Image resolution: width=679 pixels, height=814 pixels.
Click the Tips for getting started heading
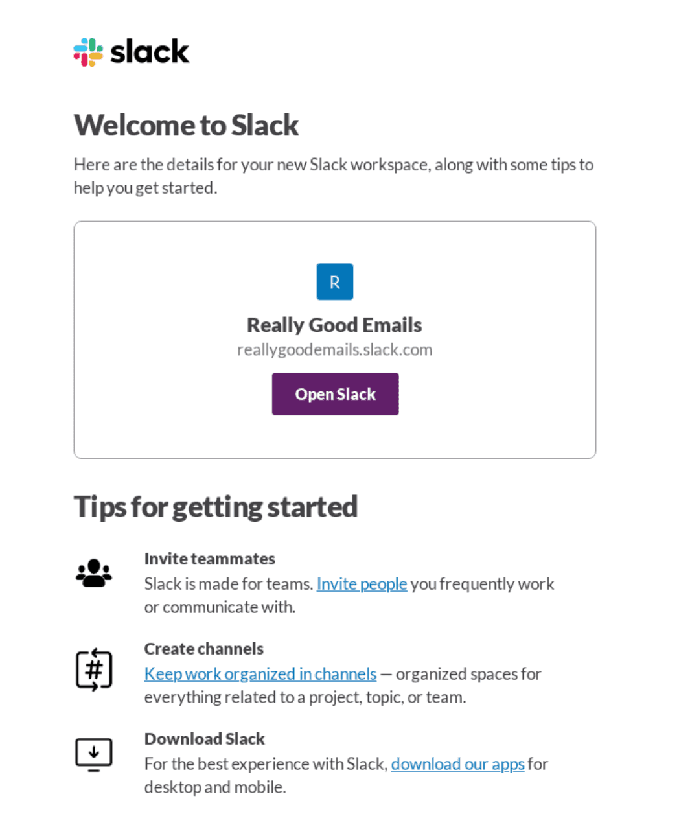(215, 506)
